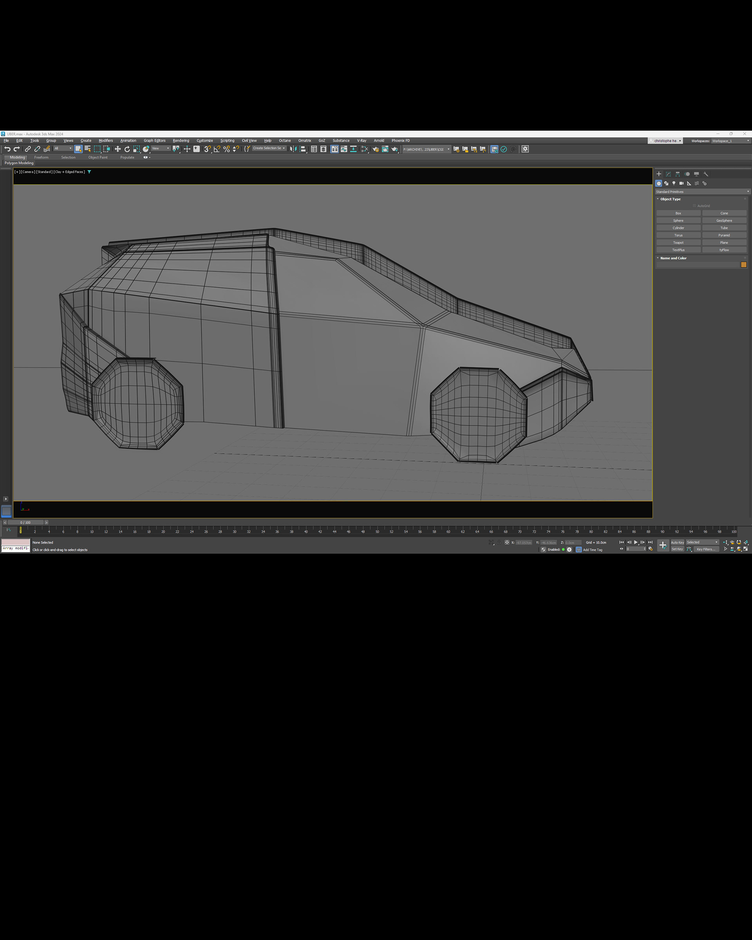Toggle the Angle Snap tool
This screenshot has height=940, width=752.
click(217, 149)
